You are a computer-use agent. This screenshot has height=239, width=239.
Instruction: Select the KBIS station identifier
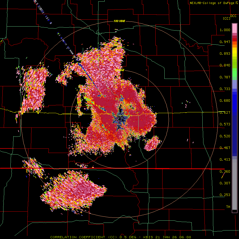tap(149, 237)
